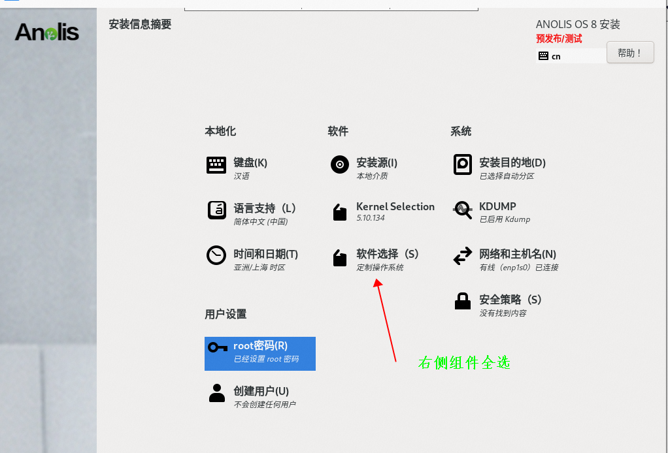668x453 pixels.
Task: Click the kernel version 5.10.134 text
Action: (370, 219)
